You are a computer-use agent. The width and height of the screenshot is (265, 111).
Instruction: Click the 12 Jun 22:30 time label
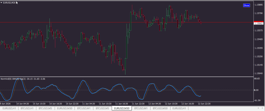click(x=204, y=104)
